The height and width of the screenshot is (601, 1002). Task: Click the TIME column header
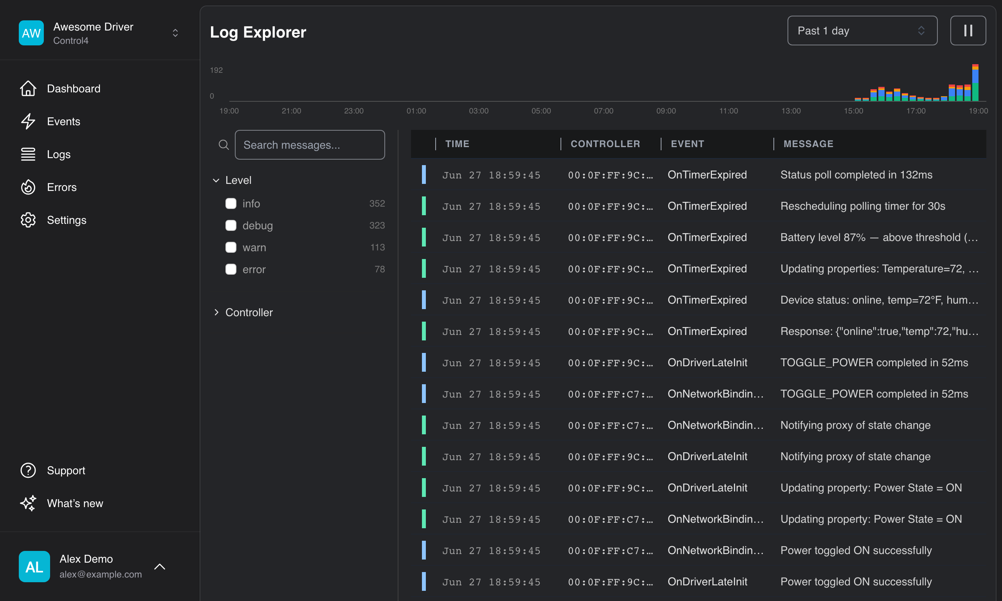click(457, 144)
